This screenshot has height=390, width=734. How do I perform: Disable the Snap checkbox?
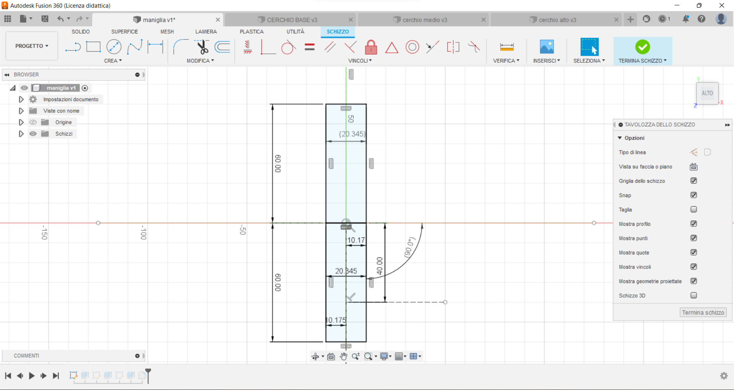pyautogui.click(x=693, y=195)
